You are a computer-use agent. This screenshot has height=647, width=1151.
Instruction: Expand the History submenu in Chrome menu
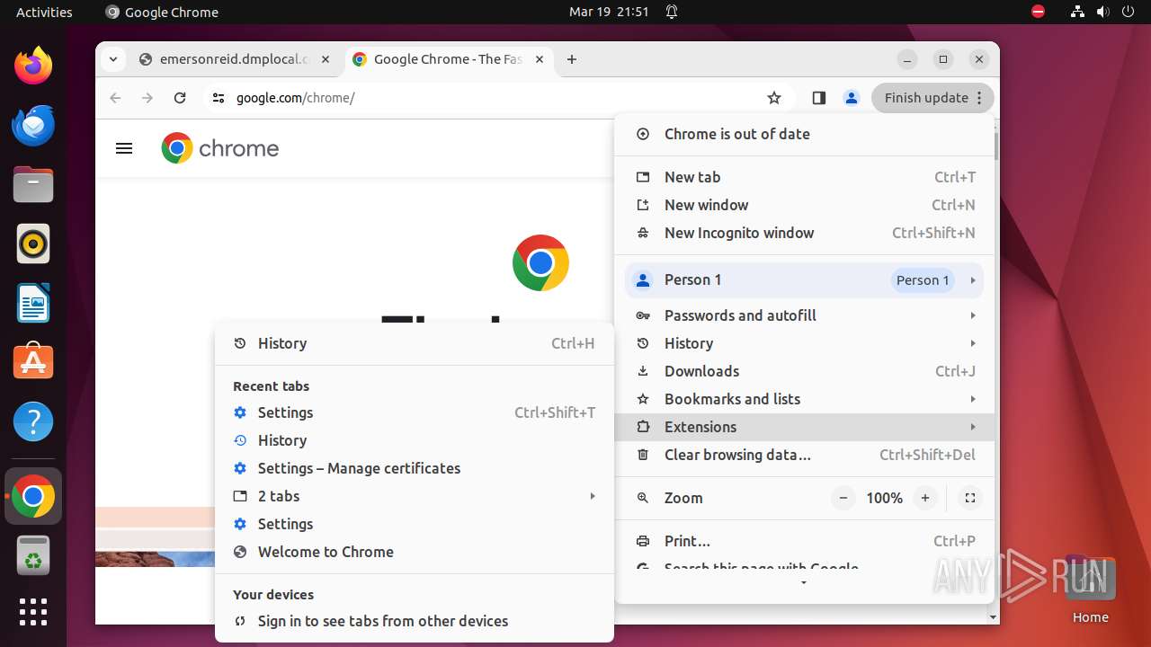click(805, 343)
